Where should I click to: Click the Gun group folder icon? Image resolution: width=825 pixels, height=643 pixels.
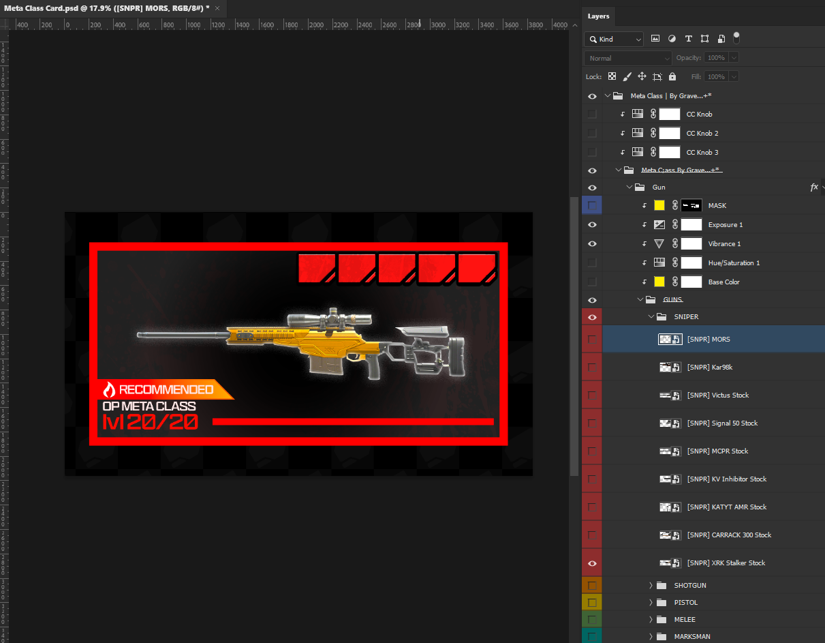coord(640,187)
